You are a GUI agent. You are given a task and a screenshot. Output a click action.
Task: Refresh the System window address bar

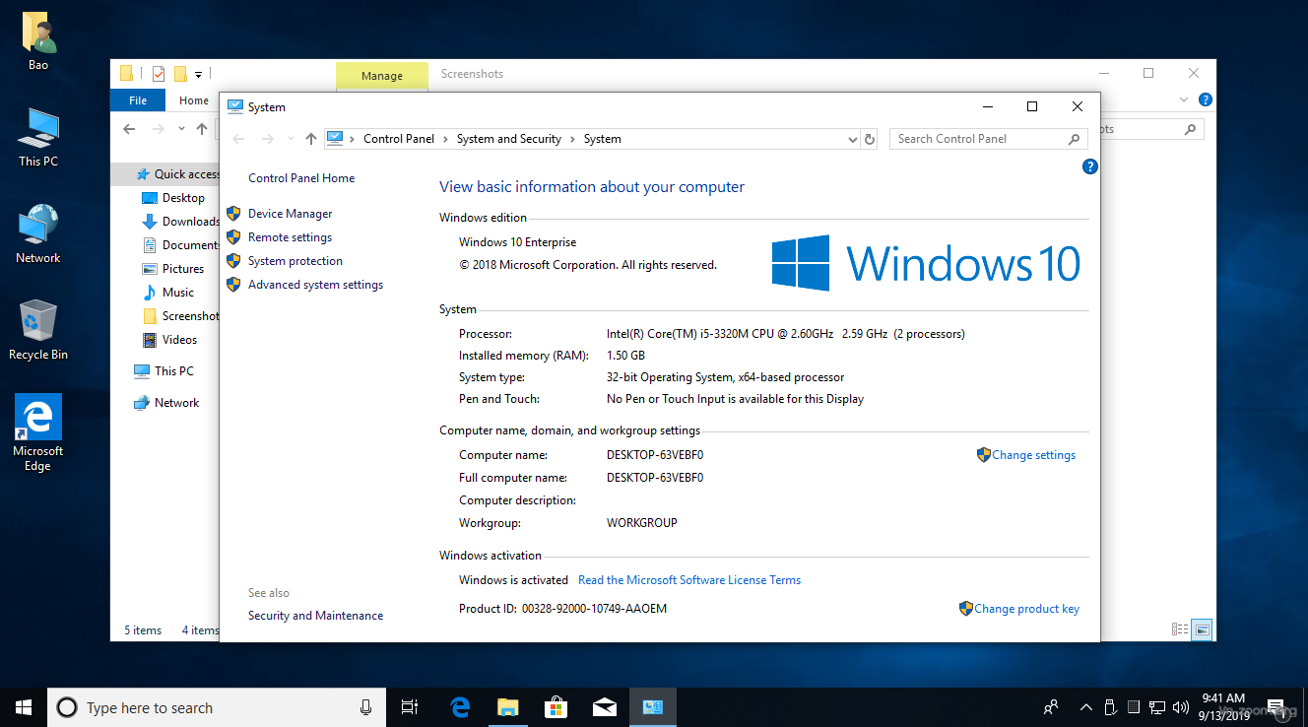[x=870, y=139]
